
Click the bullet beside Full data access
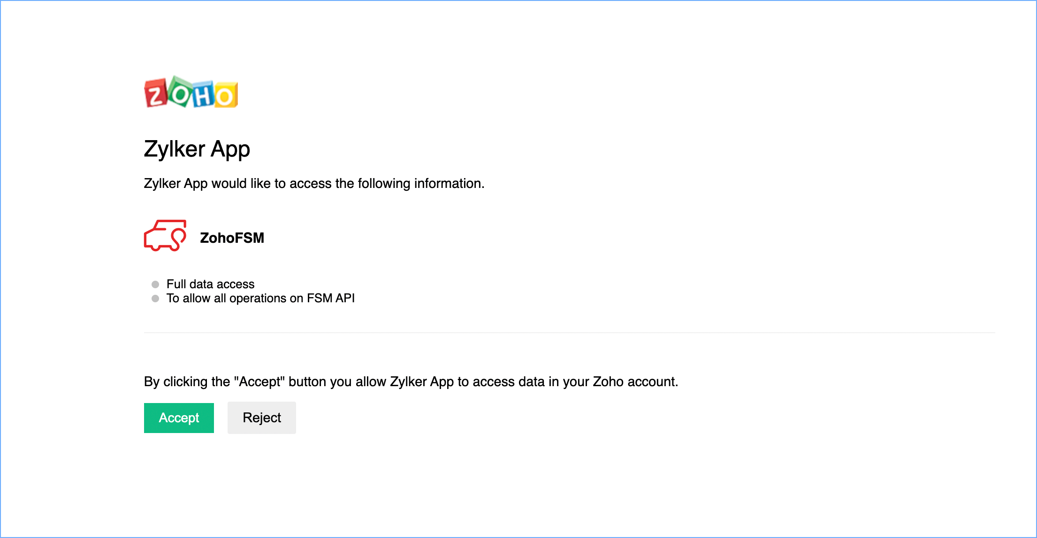point(155,284)
